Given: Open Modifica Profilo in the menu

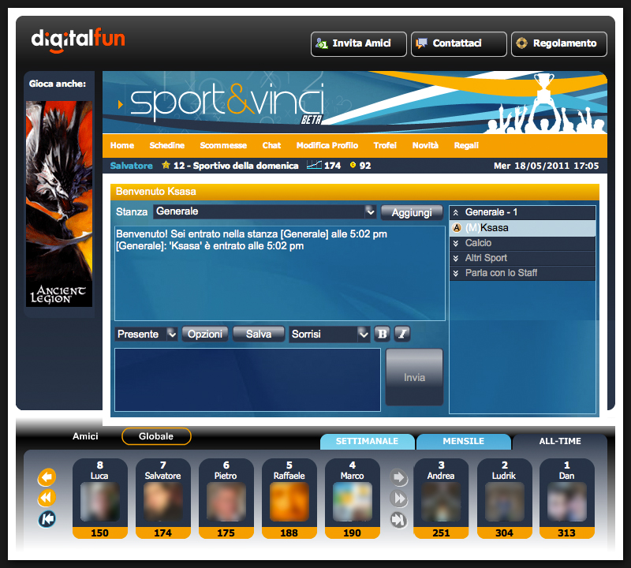Looking at the screenshot, I should (327, 145).
